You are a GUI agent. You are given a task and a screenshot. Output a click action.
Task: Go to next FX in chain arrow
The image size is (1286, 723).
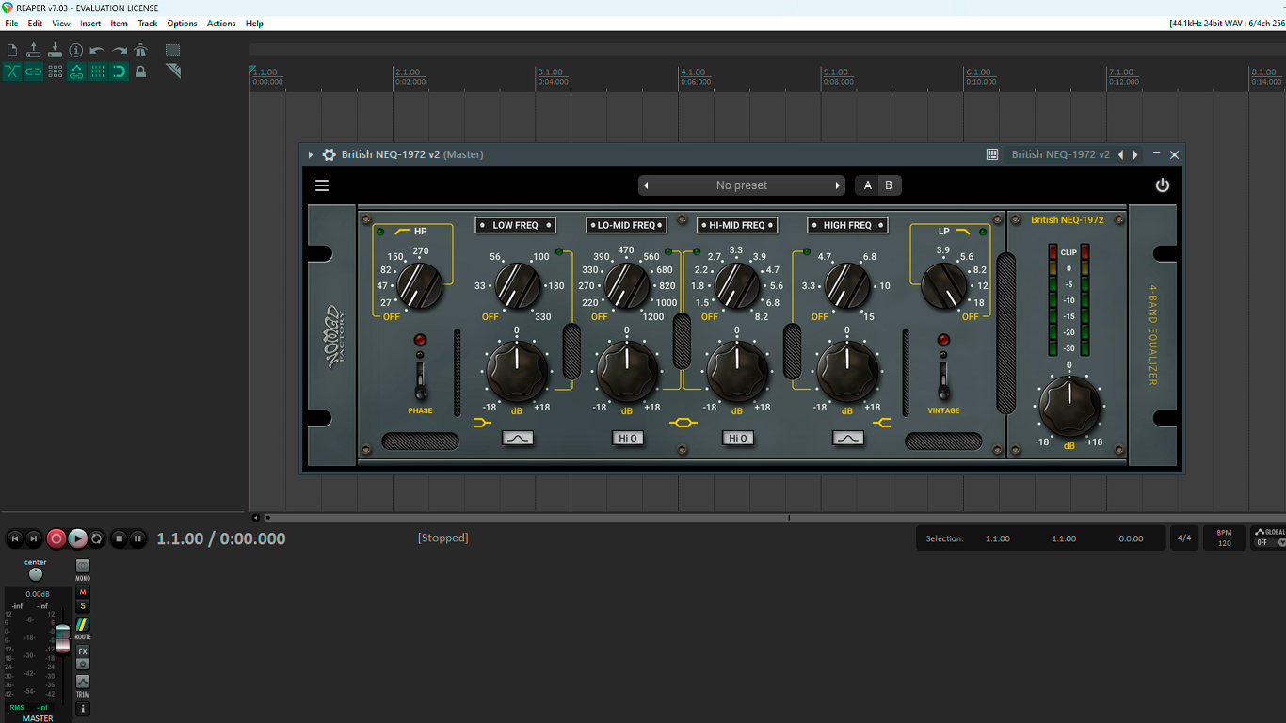click(x=1135, y=154)
